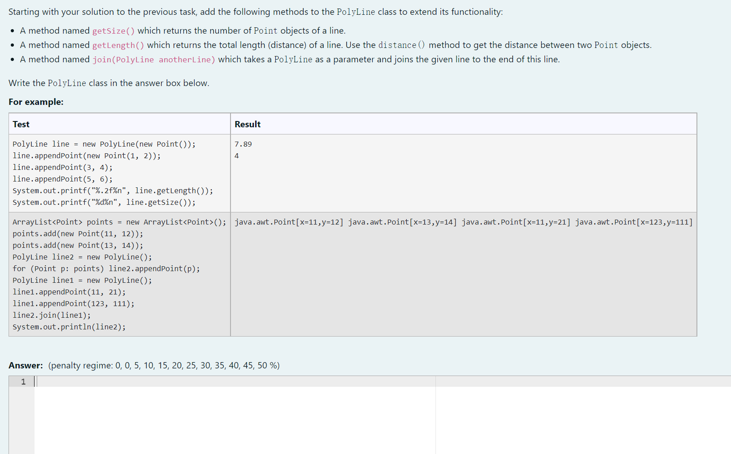Select the getLength() method name text
The width and height of the screenshot is (731, 454).
(x=117, y=45)
